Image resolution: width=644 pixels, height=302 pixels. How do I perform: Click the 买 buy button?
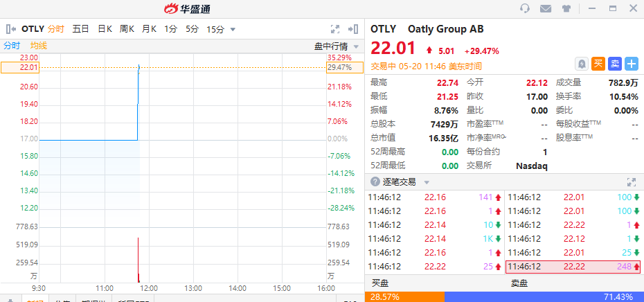(x=598, y=64)
